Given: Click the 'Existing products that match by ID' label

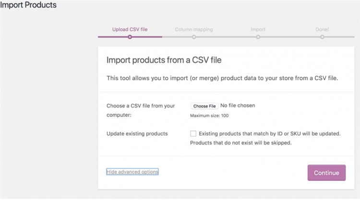Looking at the screenshot, I should click(x=269, y=133).
